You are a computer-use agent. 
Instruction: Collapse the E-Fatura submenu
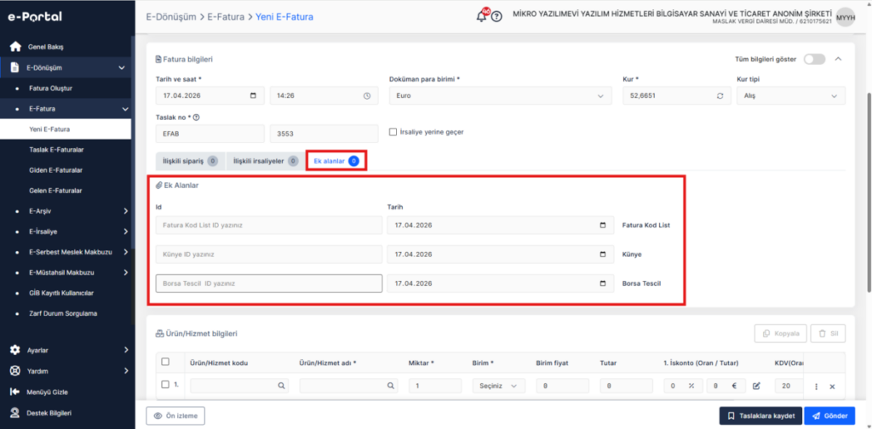pos(125,109)
